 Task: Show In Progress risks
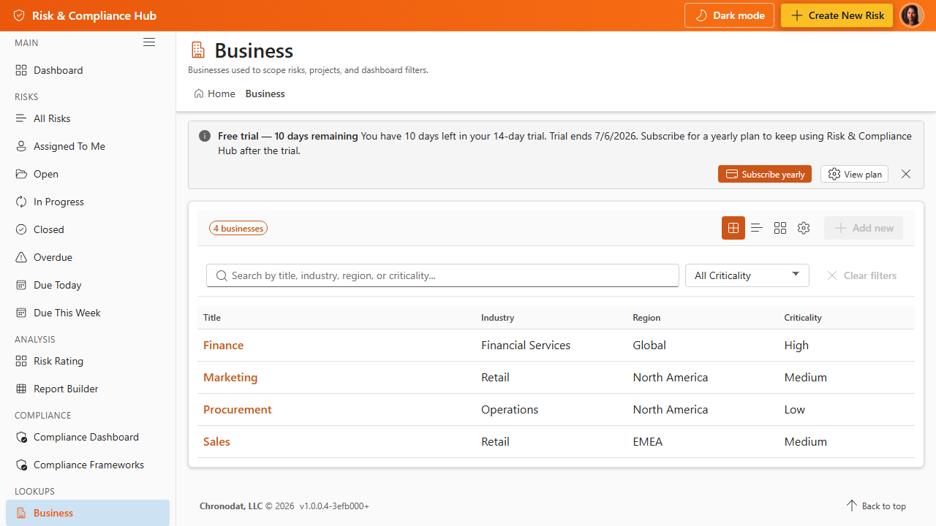(x=88, y=202)
